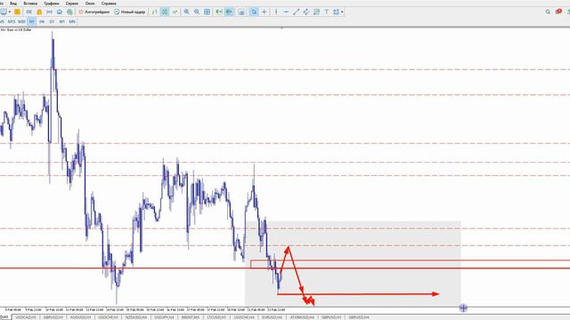Image resolution: width=570 pixels, height=320 pixels.
Task: Open the Графики menu
Action: (x=52, y=4)
